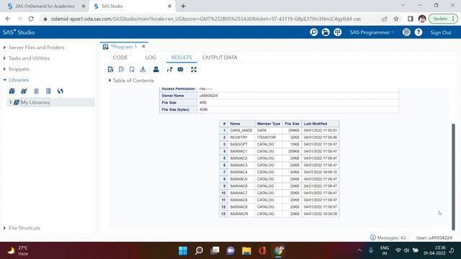Refresh the Libraries list
The height and width of the screenshot is (259, 461).
tap(61, 91)
